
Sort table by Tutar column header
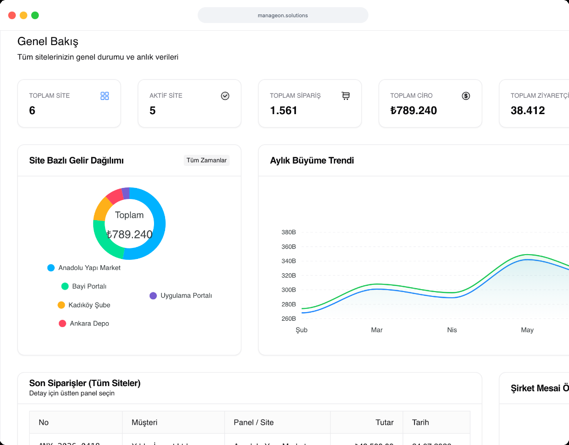click(384, 422)
